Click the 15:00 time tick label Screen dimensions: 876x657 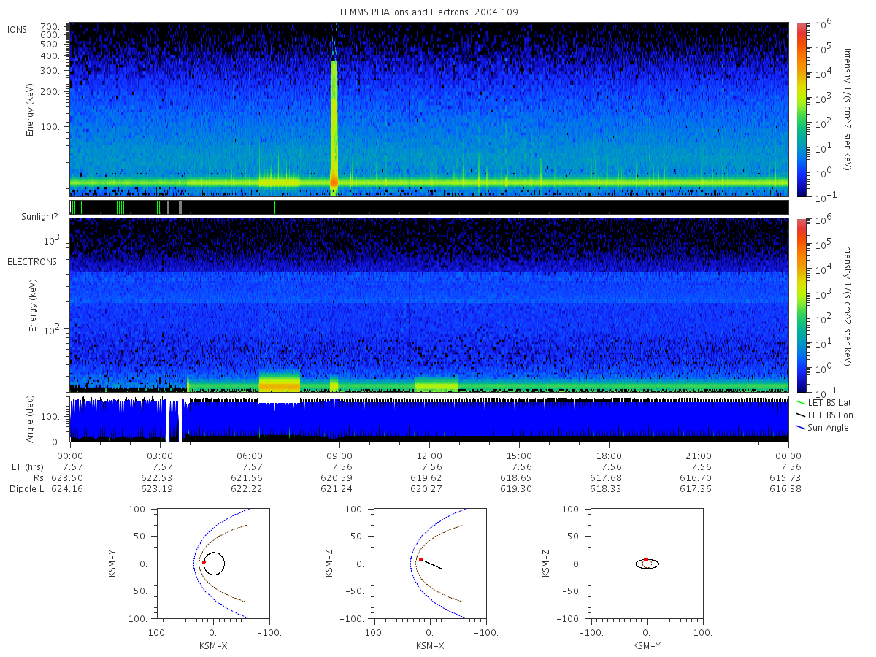point(519,455)
